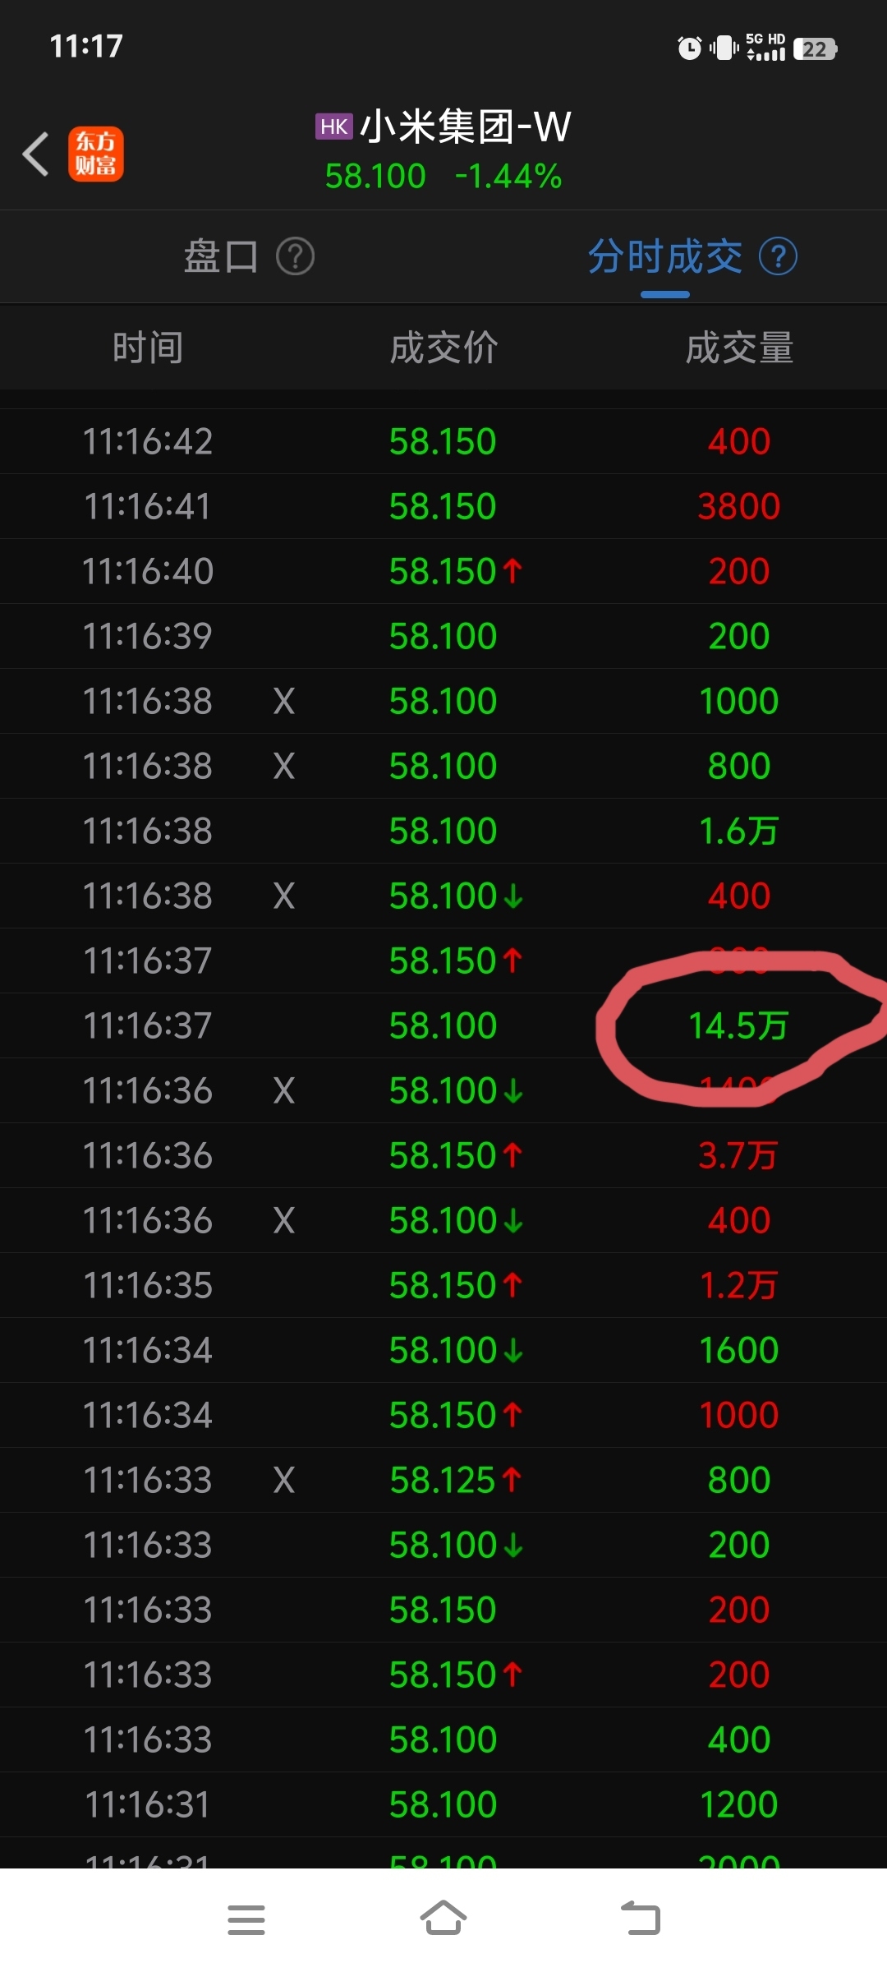Image resolution: width=887 pixels, height=1972 pixels.
Task: Open the Android recent apps menu button
Action: 246,1919
